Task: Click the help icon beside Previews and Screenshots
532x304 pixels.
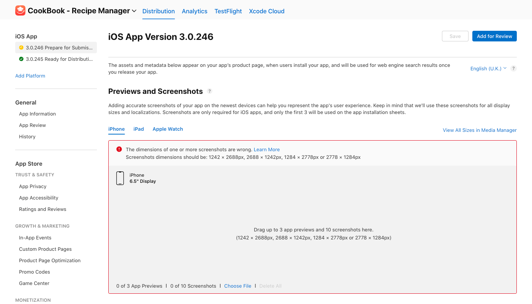Action: click(209, 91)
